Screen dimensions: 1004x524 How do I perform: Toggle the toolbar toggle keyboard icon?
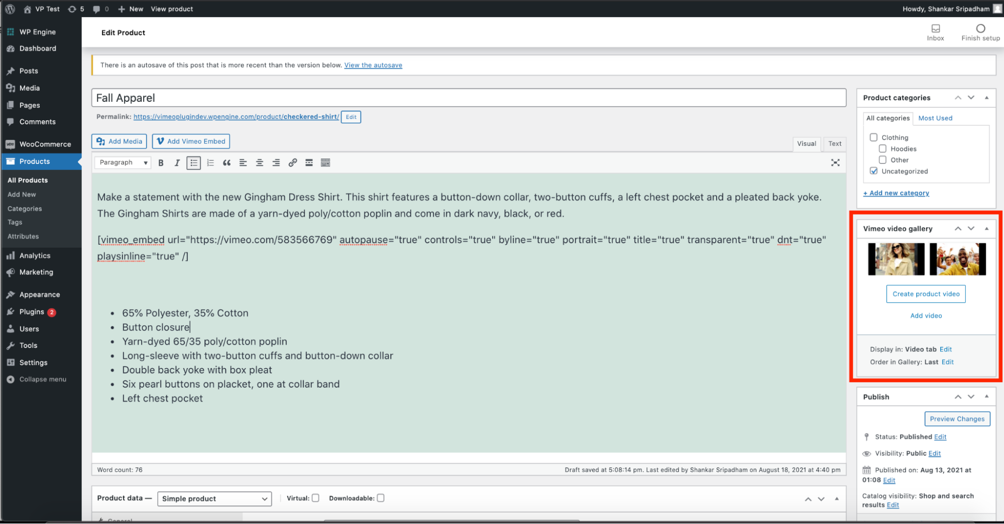click(x=325, y=163)
